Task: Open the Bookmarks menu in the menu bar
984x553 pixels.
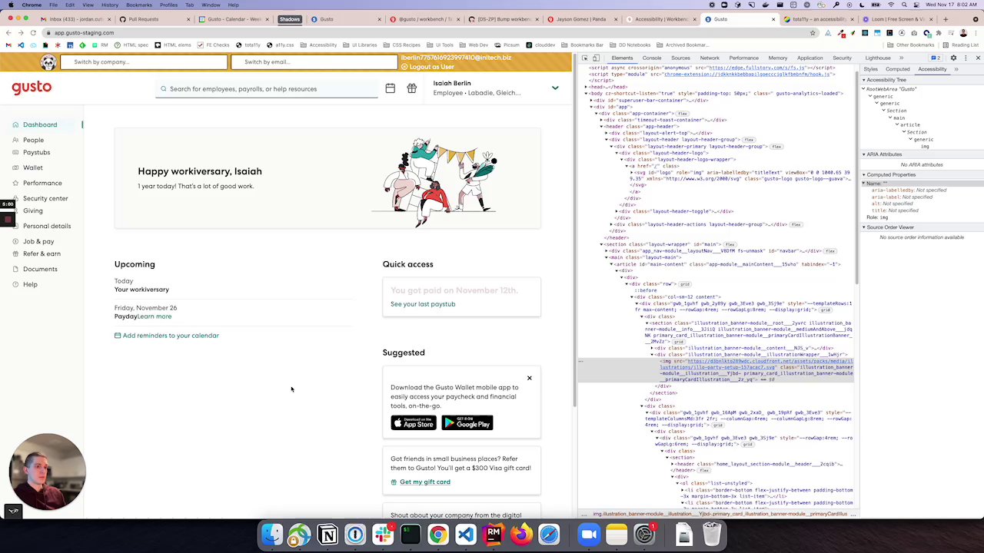Action: point(138,5)
